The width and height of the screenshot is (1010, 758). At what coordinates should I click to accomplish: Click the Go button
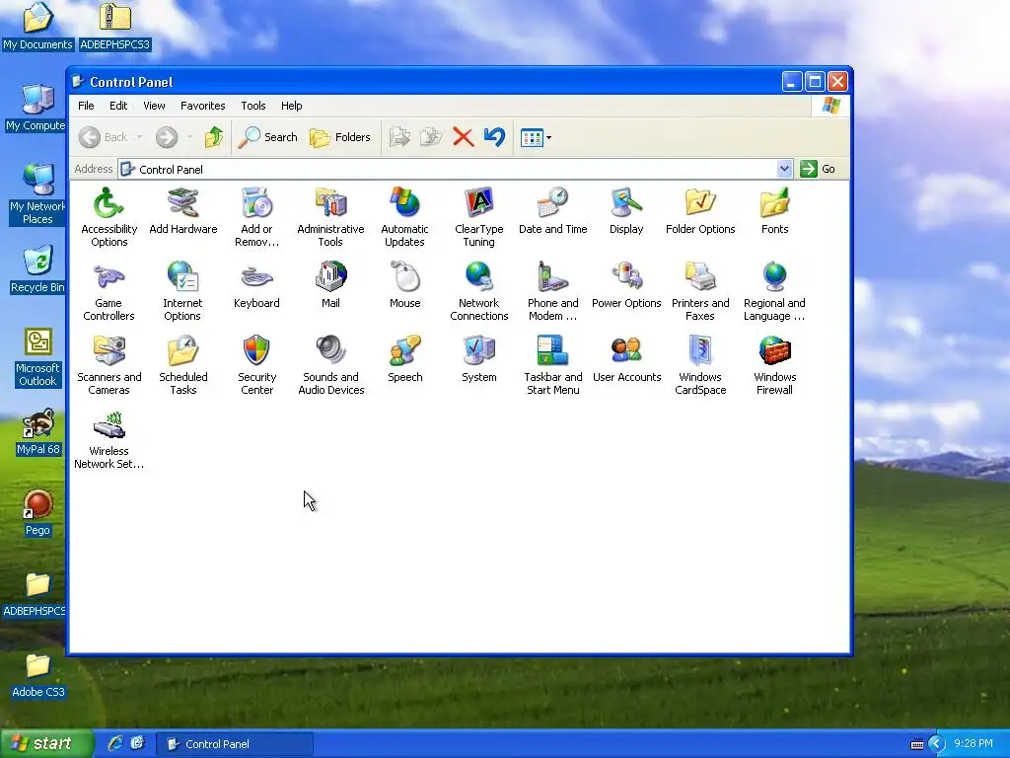(819, 169)
